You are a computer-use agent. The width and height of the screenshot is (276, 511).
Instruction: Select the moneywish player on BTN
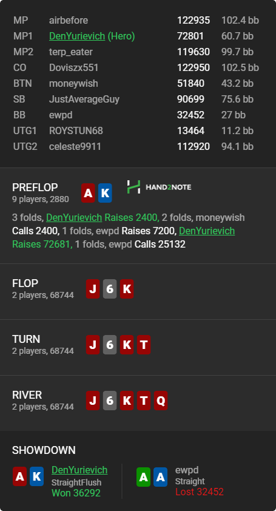(x=73, y=83)
